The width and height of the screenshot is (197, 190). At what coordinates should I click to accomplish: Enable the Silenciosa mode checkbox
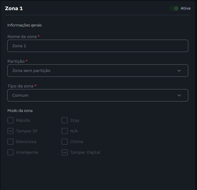pos(10,142)
